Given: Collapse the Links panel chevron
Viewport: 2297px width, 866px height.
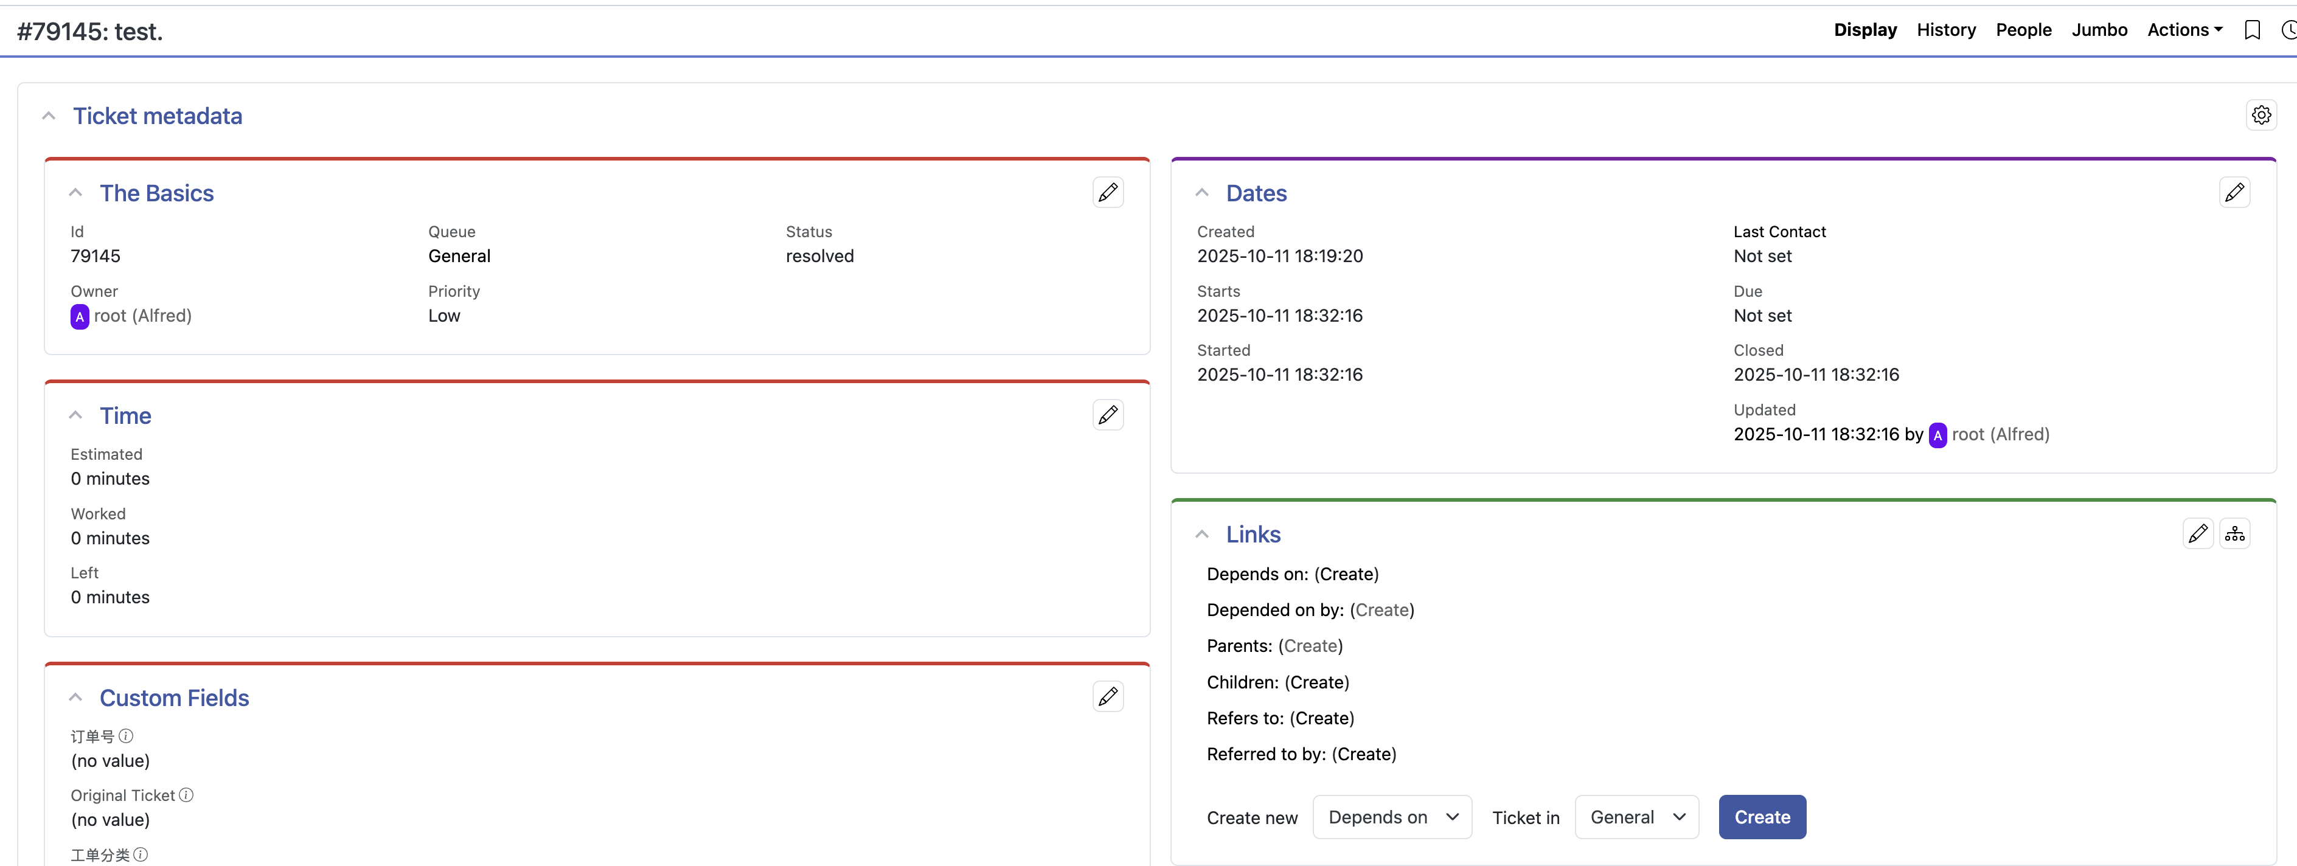Looking at the screenshot, I should pyautogui.click(x=1202, y=535).
